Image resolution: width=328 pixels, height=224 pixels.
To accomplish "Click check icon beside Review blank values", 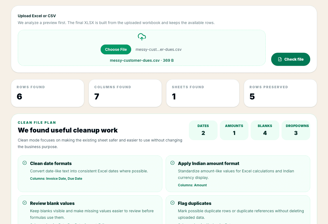I will click(25, 203).
